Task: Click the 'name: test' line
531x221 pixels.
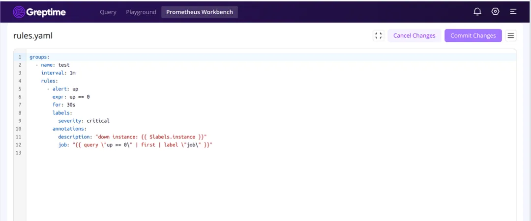Action: 53,65
